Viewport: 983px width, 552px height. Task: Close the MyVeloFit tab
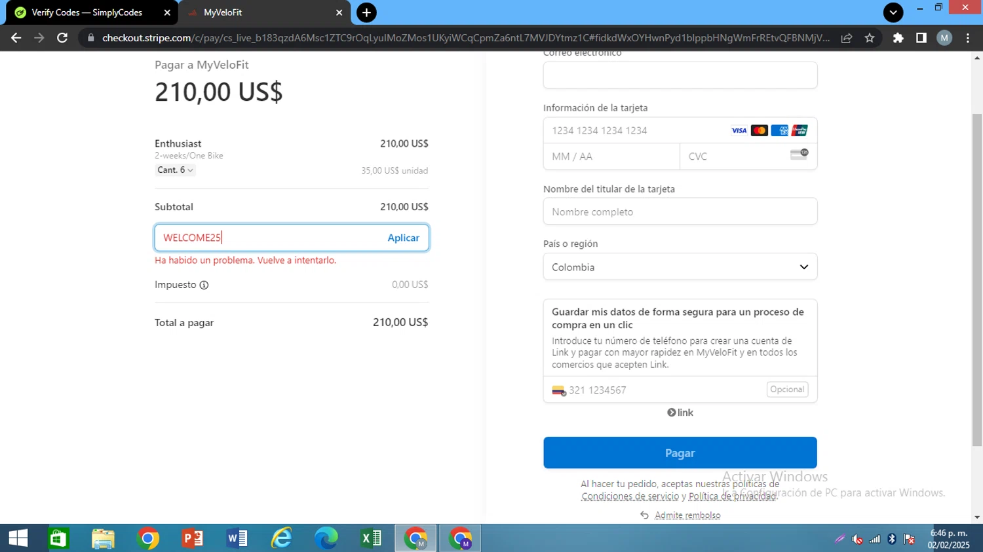coord(339,12)
